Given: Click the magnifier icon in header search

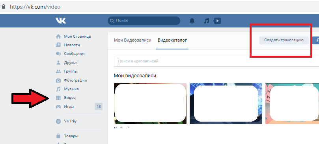Looking at the screenshot, I should click(x=112, y=21).
